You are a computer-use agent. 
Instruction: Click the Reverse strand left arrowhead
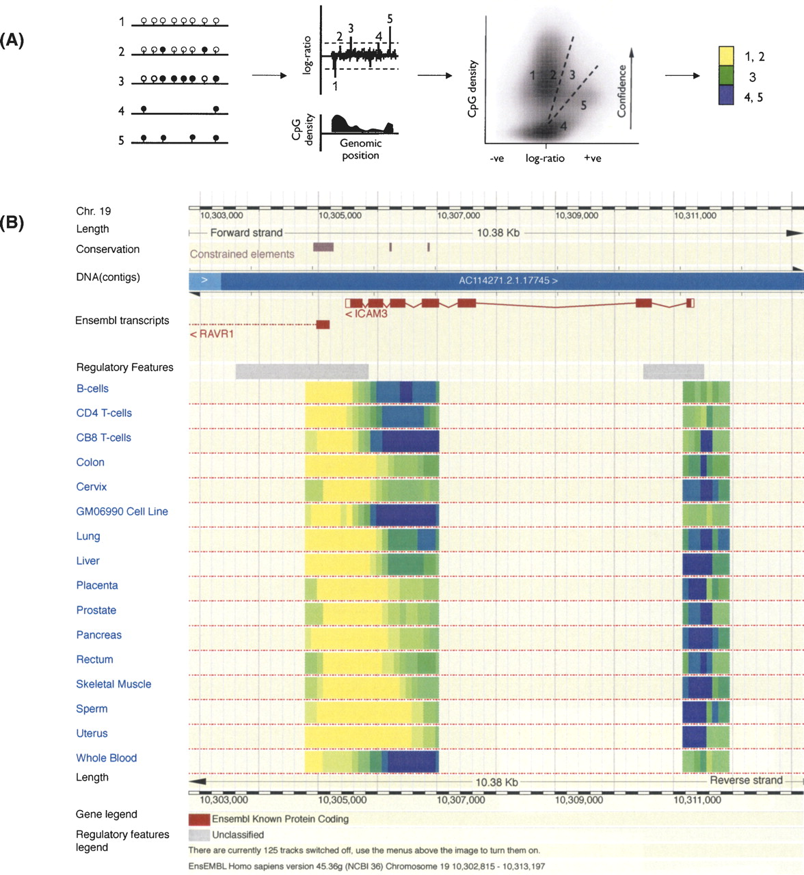(x=197, y=781)
